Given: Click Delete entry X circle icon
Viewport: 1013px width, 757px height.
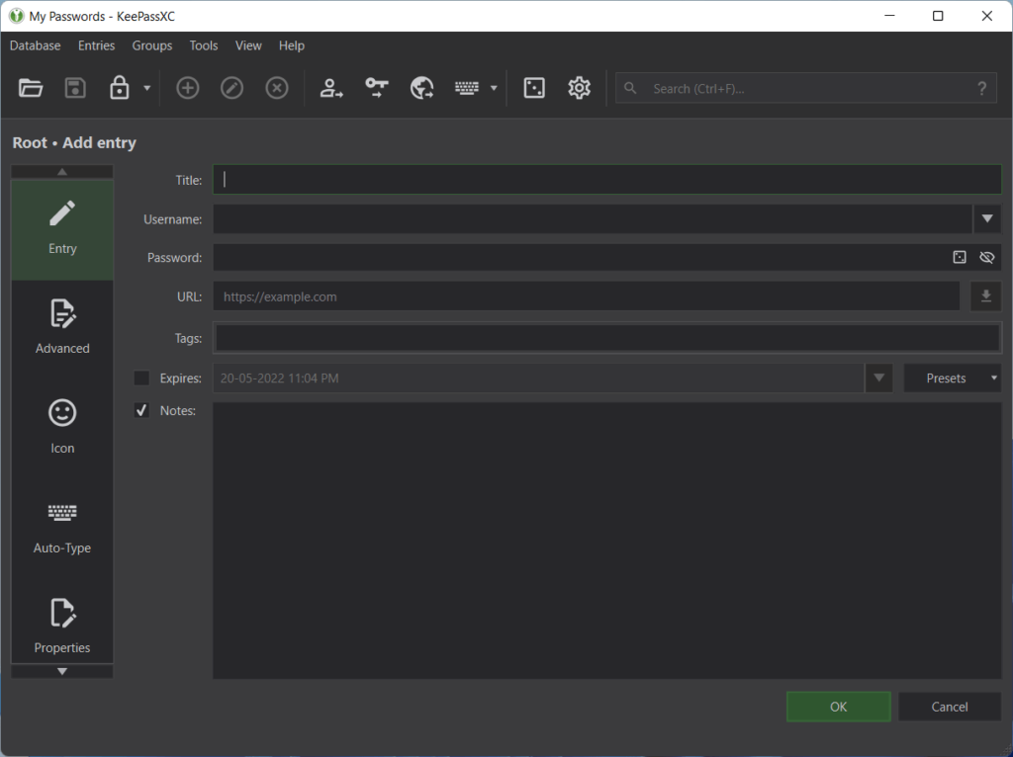Looking at the screenshot, I should click(x=277, y=88).
